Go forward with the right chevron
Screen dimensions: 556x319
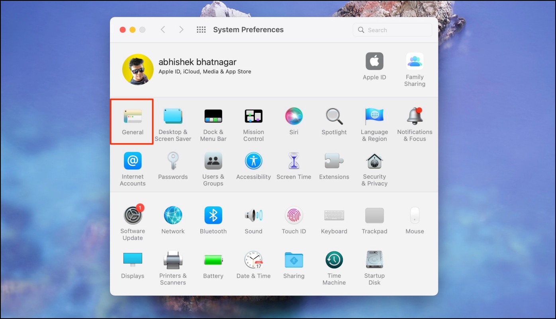[x=181, y=29]
